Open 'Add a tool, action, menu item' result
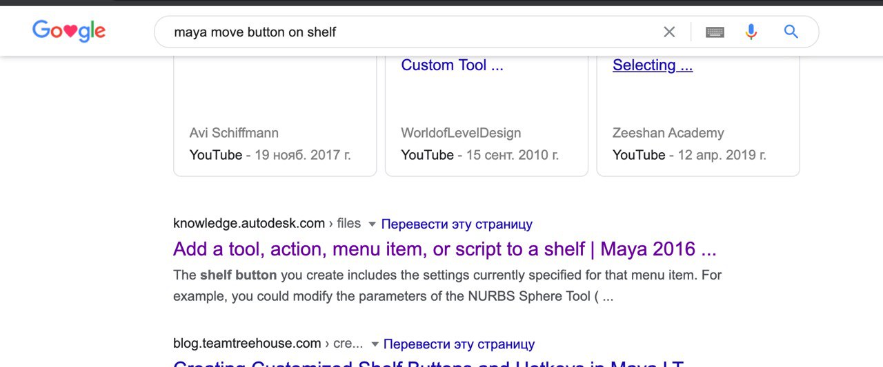The height and width of the screenshot is (367, 883). tap(445, 249)
